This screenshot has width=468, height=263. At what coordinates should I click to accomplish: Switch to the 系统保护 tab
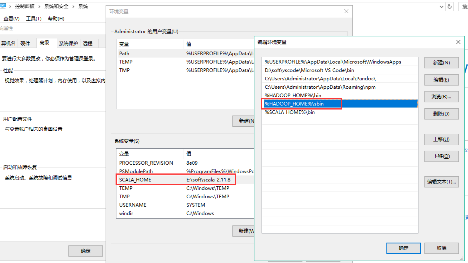tap(68, 44)
